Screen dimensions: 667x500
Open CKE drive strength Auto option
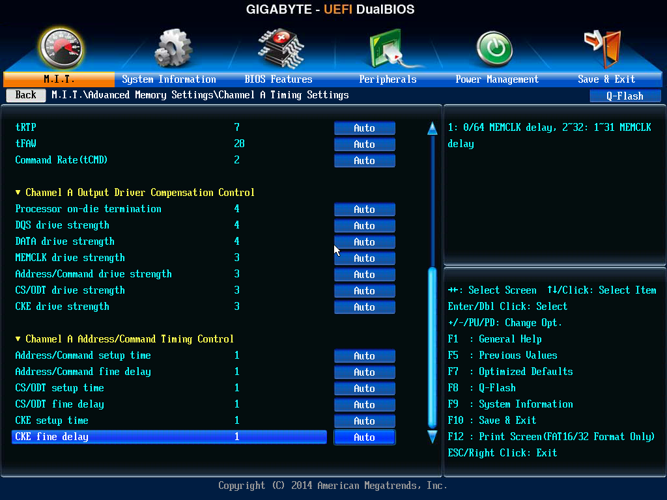pyautogui.click(x=365, y=307)
